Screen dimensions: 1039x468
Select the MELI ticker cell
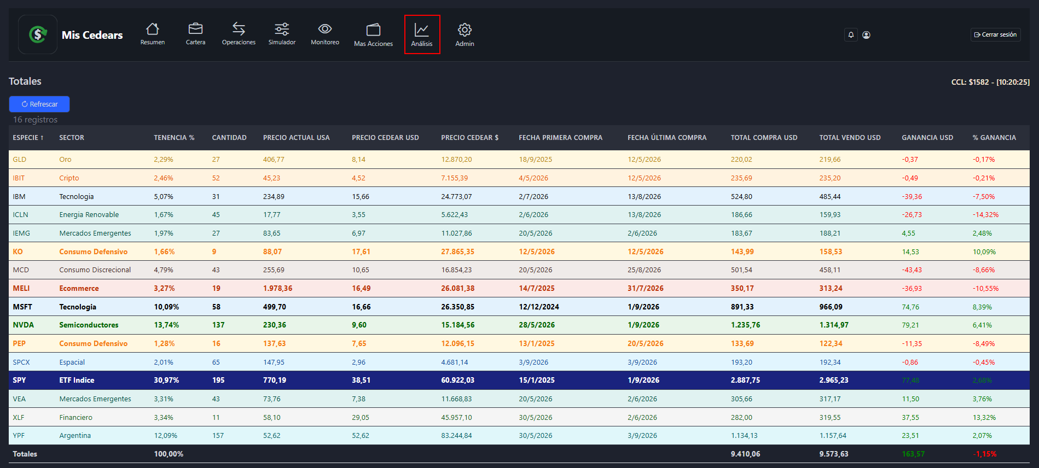[21, 289]
